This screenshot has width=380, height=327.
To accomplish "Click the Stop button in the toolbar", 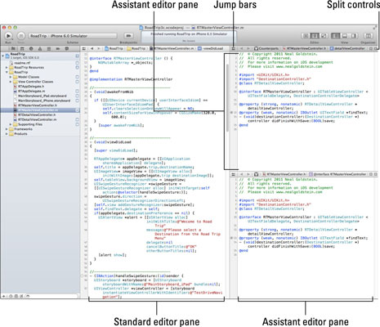I will pyautogui.click(x=21, y=36).
